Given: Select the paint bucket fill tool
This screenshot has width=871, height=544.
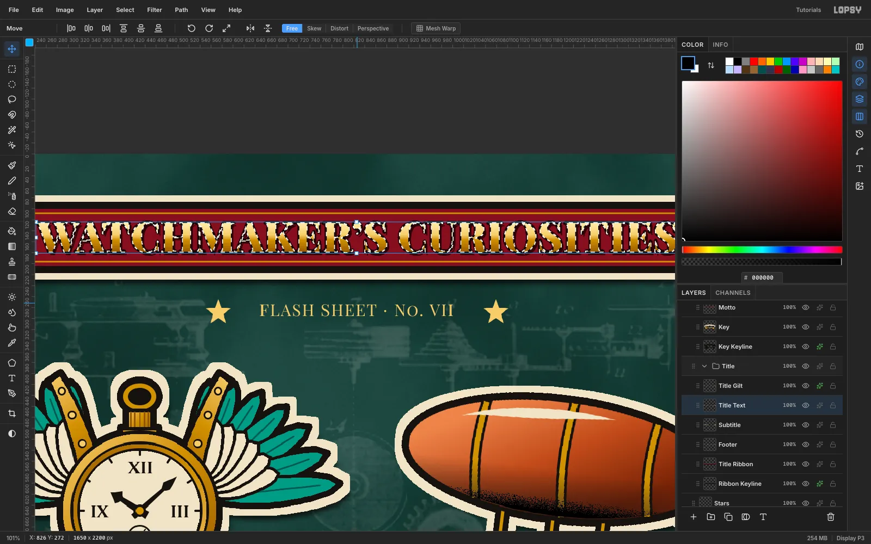Looking at the screenshot, I should [12, 231].
